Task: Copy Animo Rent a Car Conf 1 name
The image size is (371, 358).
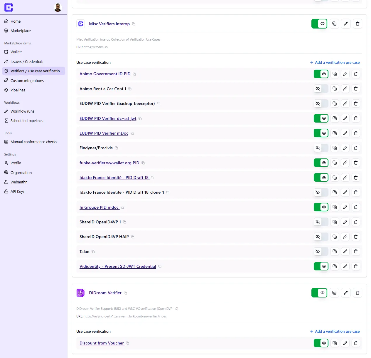Action: click(130, 89)
